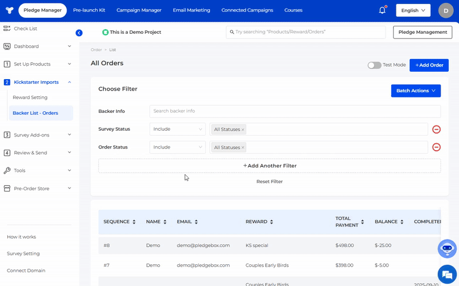
Task: Click the notification bell icon
Action: (382, 10)
